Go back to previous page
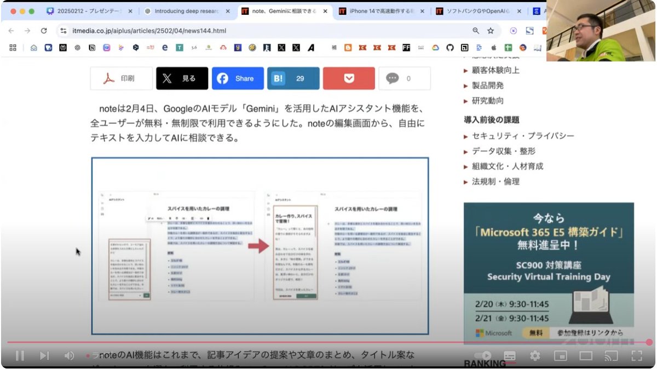Viewport: 657px width, 369px height. click(11, 31)
